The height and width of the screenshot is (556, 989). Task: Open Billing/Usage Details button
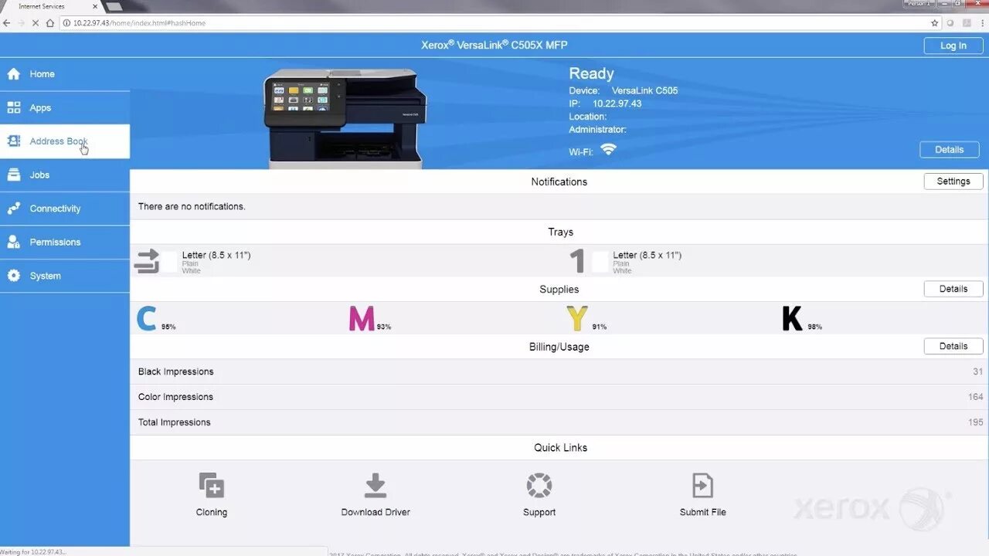click(953, 346)
